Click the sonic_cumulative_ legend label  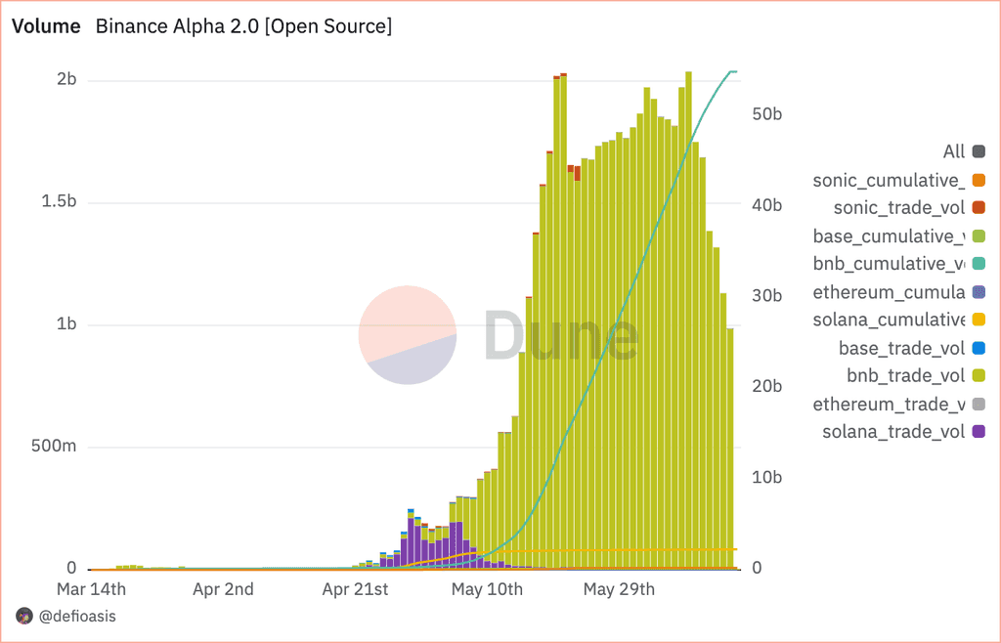click(x=889, y=181)
